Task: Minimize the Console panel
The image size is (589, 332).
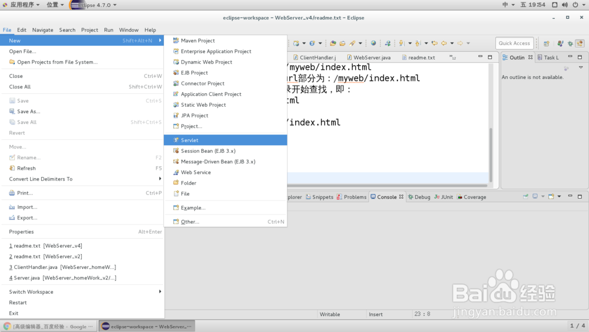Action: [x=570, y=196]
